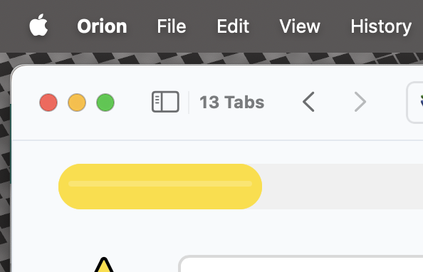
Task: Open the History menu
Action: coord(381,27)
